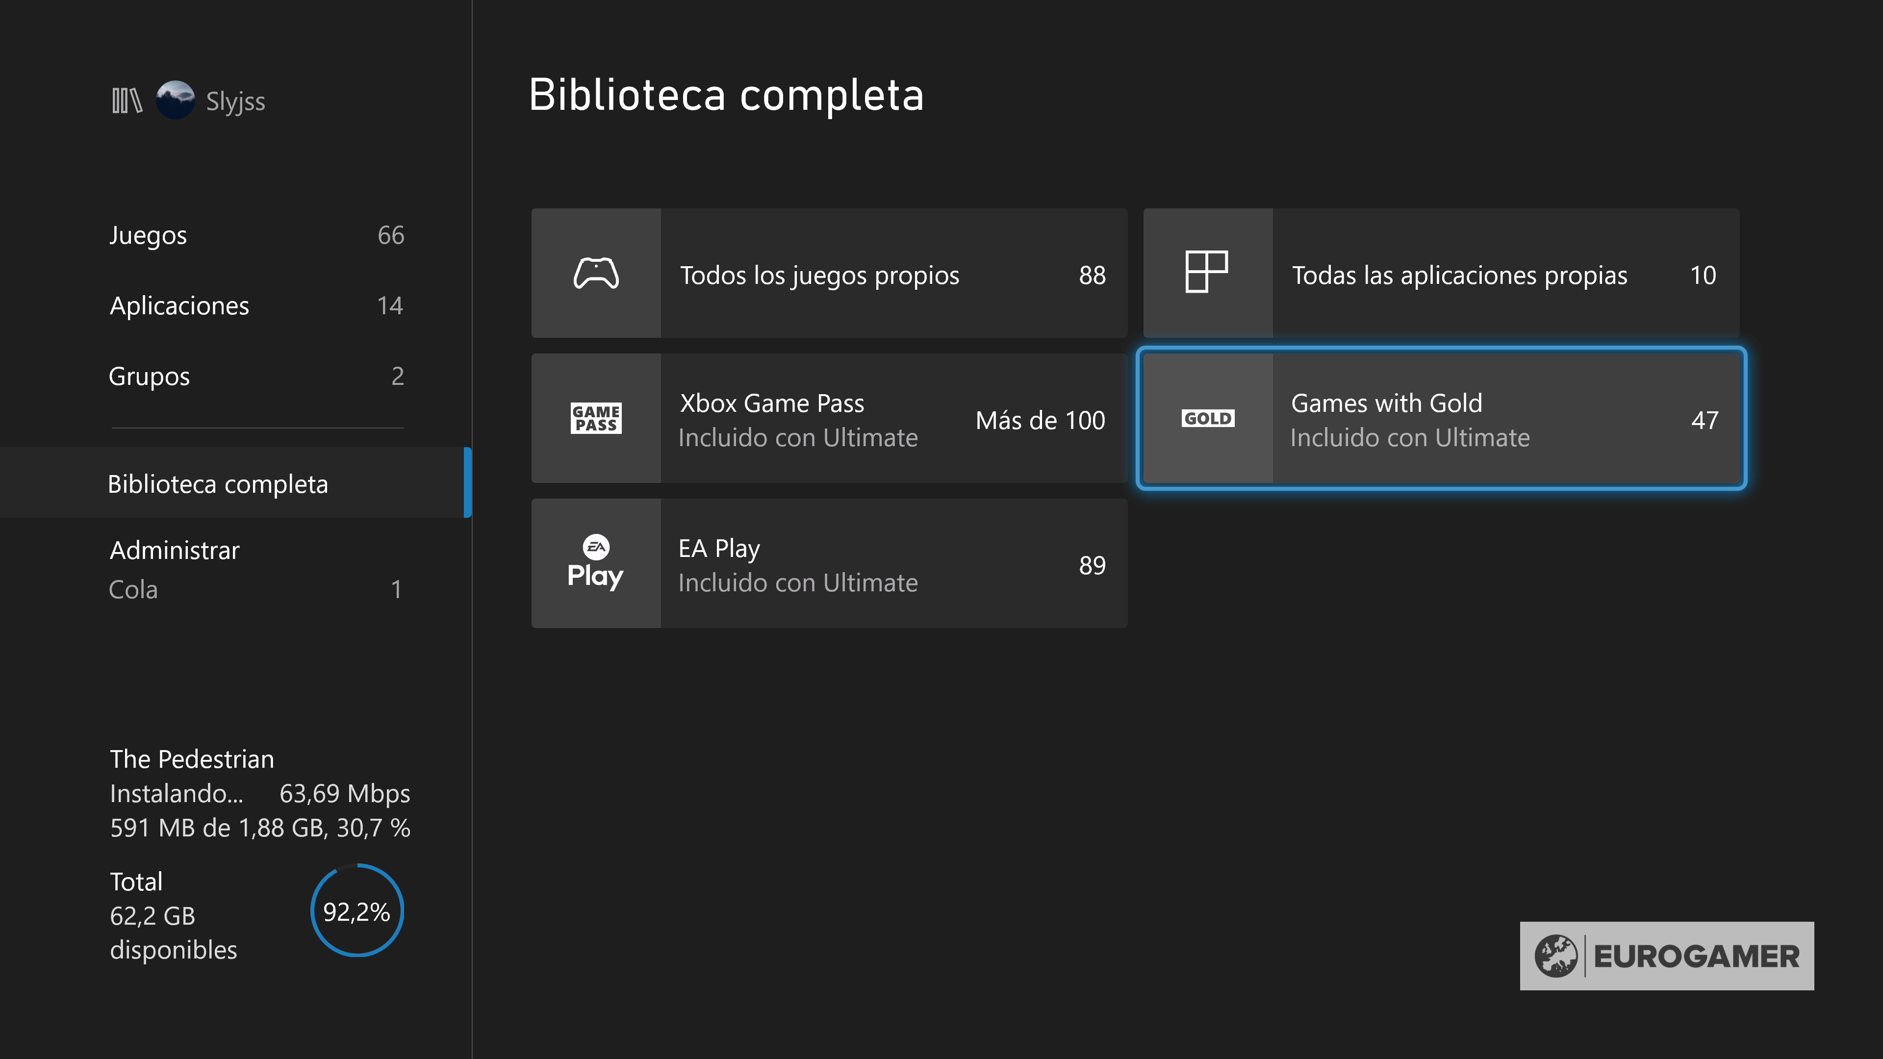The height and width of the screenshot is (1059, 1883).
Task: Click the 62,2 GB disponibles text
Action: pyautogui.click(x=173, y=933)
